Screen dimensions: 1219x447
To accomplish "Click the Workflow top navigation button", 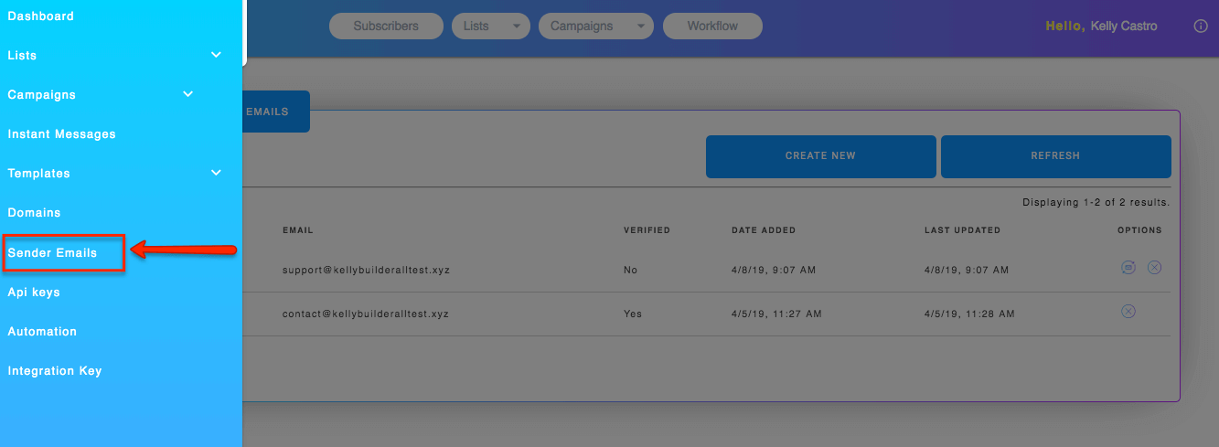I will 712,27.
